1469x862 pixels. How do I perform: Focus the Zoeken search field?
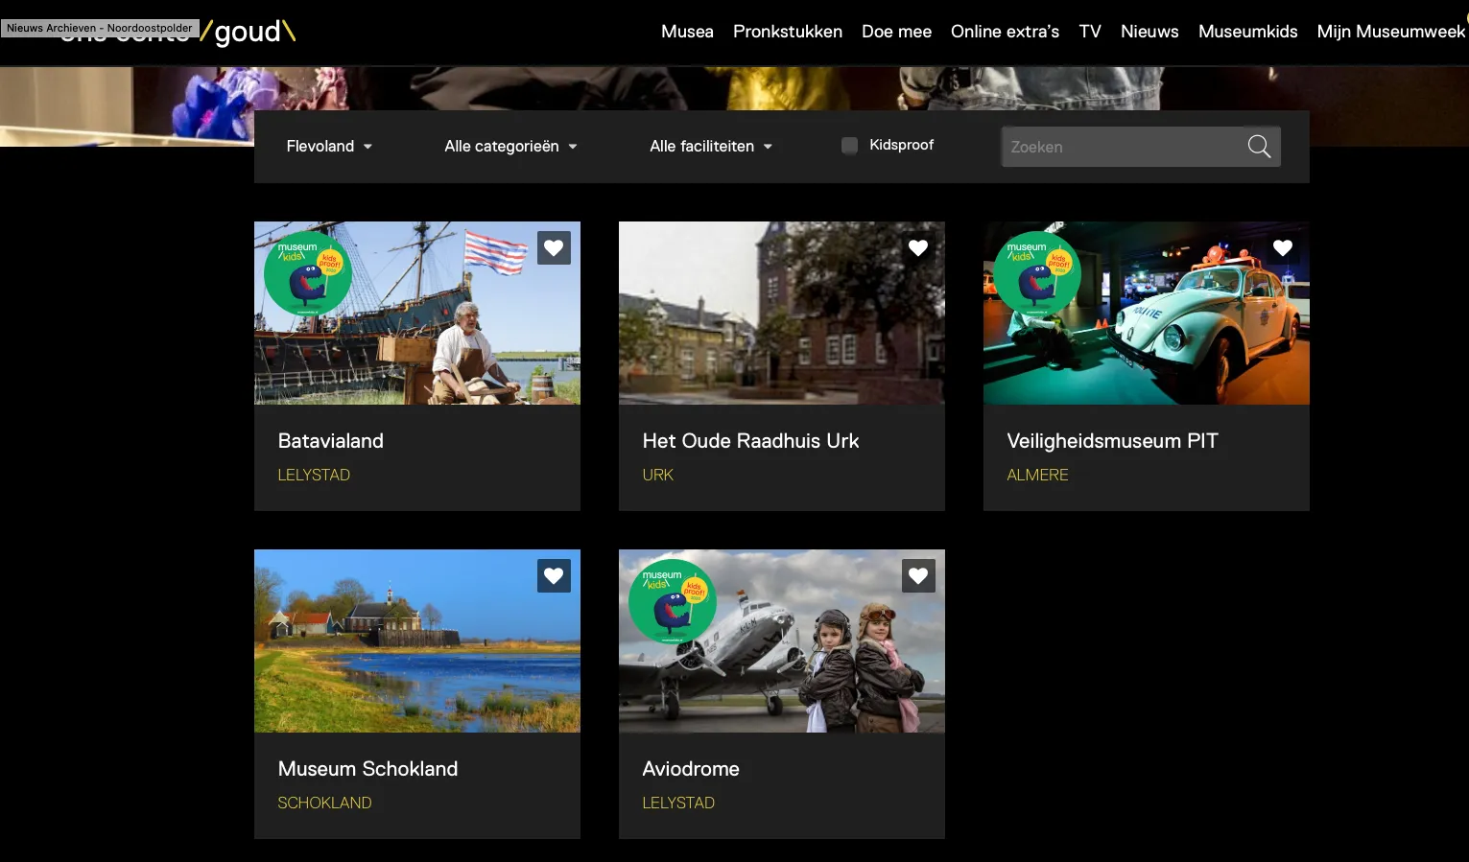coord(1121,147)
